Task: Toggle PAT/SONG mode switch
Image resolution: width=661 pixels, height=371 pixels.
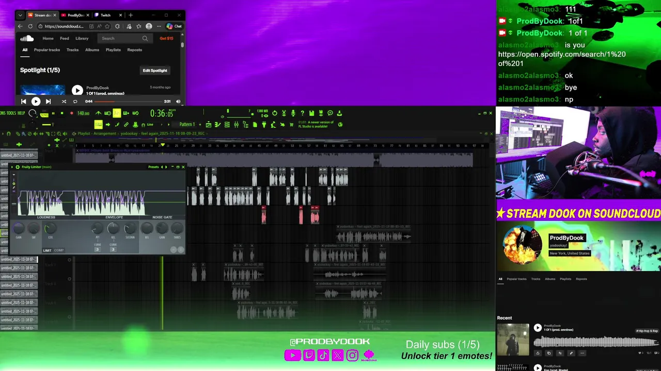Action: (44, 114)
